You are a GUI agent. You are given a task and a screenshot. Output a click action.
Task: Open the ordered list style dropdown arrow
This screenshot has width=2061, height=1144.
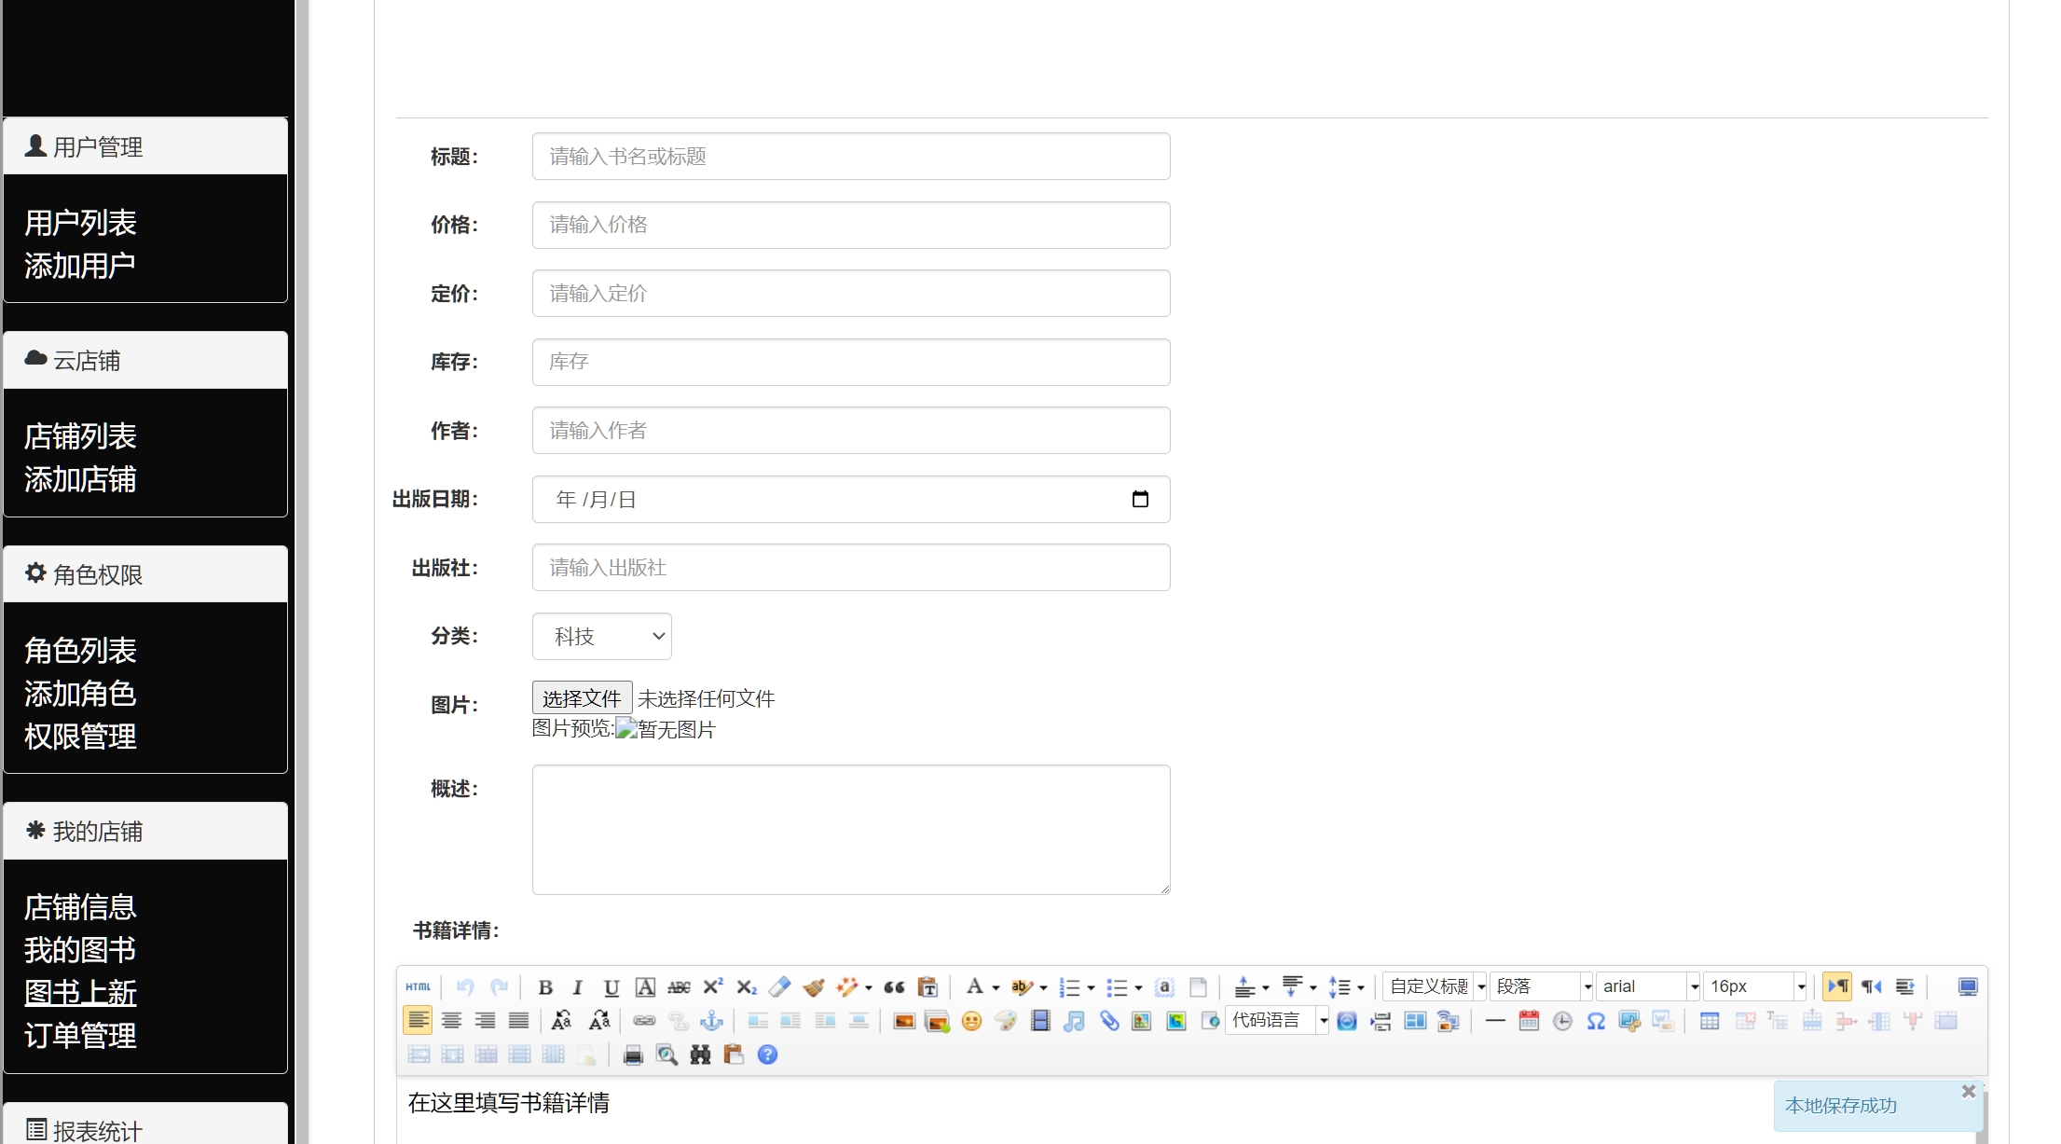click(1091, 987)
